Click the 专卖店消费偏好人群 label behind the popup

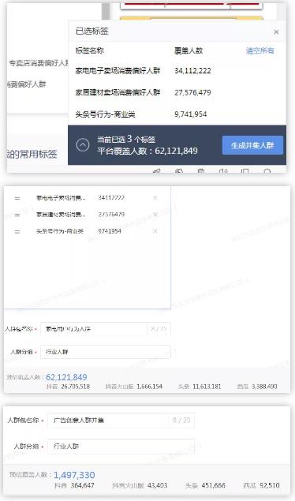pyautogui.click(x=39, y=63)
